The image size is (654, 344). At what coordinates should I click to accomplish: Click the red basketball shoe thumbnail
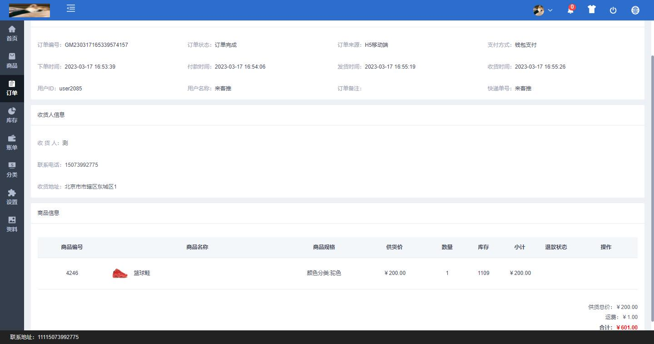(120, 273)
